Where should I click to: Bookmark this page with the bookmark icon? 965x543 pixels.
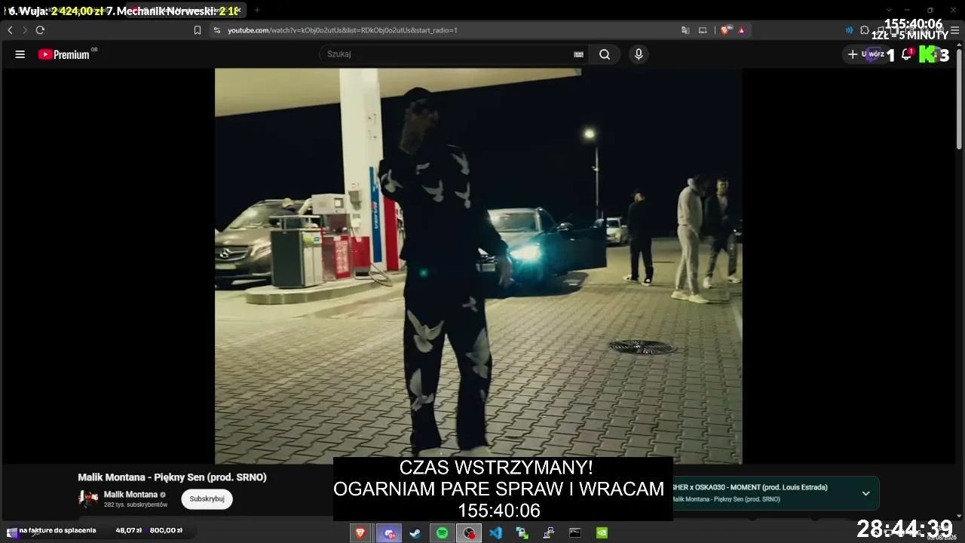coord(198,30)
